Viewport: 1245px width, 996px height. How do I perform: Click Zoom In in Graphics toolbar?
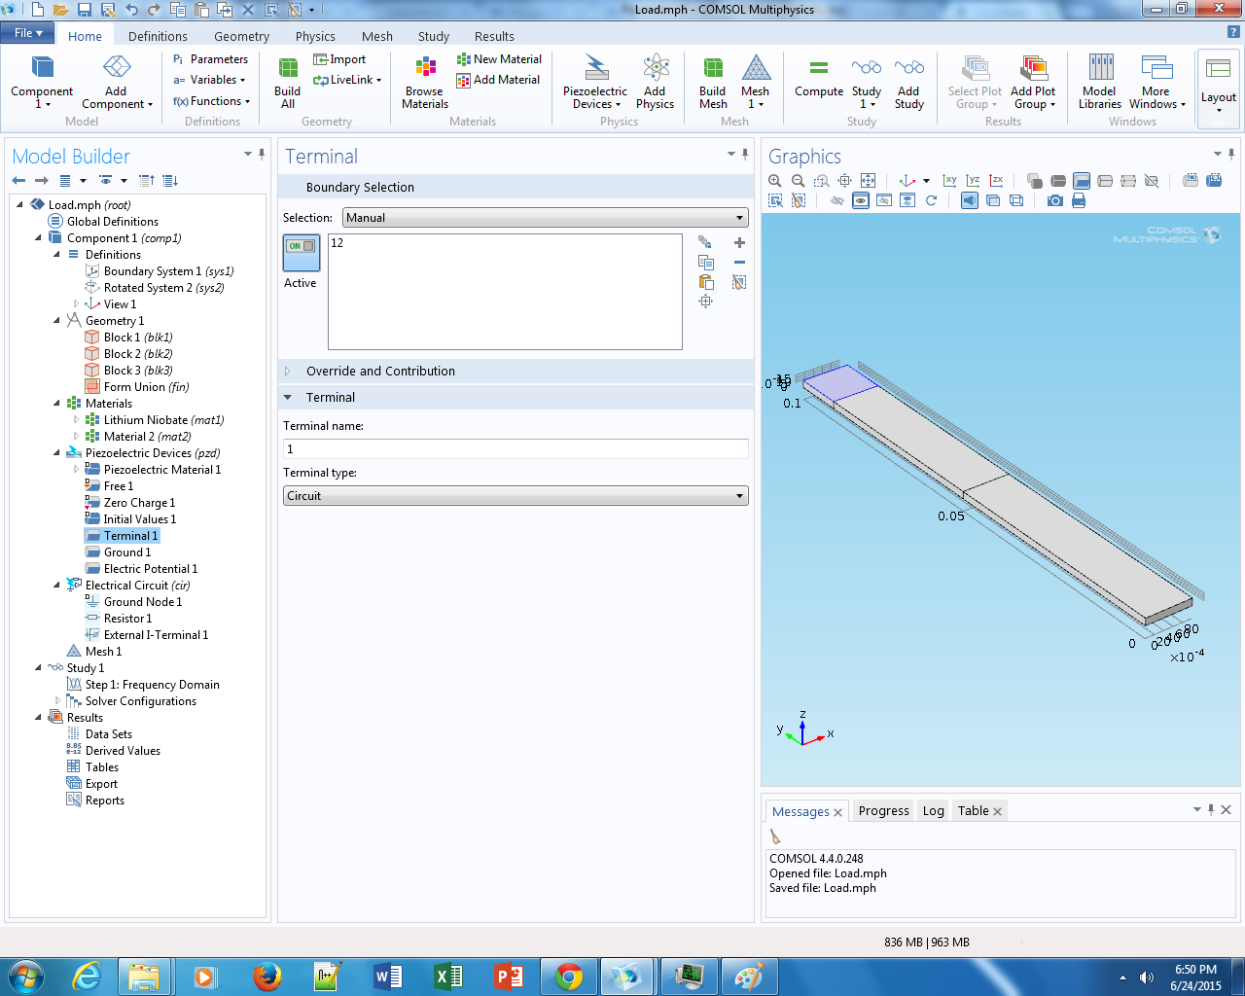click(775, 181)
